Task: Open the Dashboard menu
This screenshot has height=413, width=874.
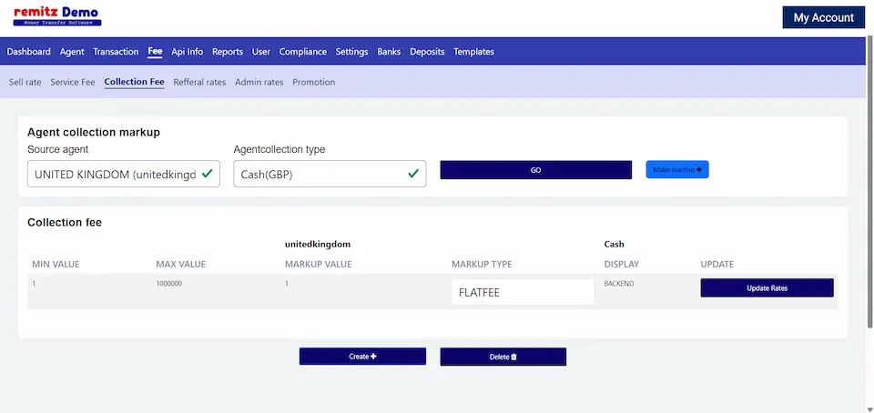Action: coord(28,52)
